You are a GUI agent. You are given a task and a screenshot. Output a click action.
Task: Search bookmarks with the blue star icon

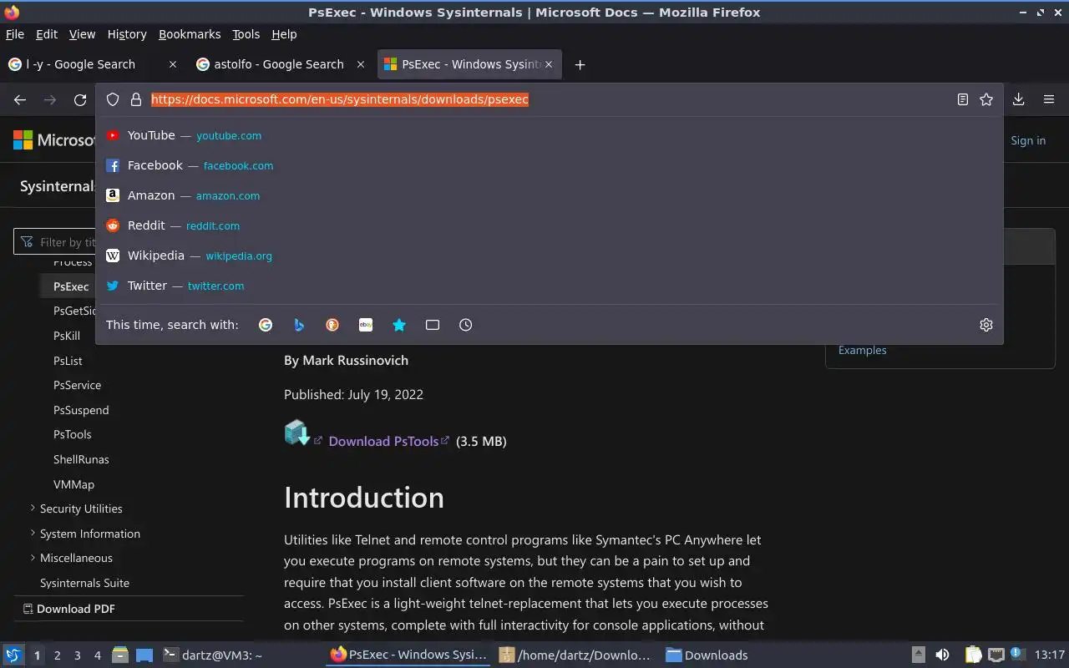(x=399, y=325)
